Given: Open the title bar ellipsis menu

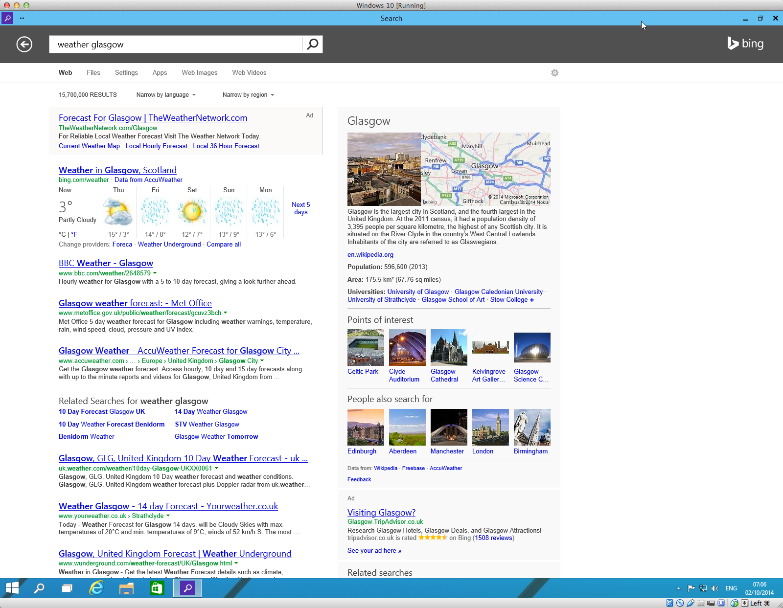Looking at the screenshot, I should click(x=22, y=18).
